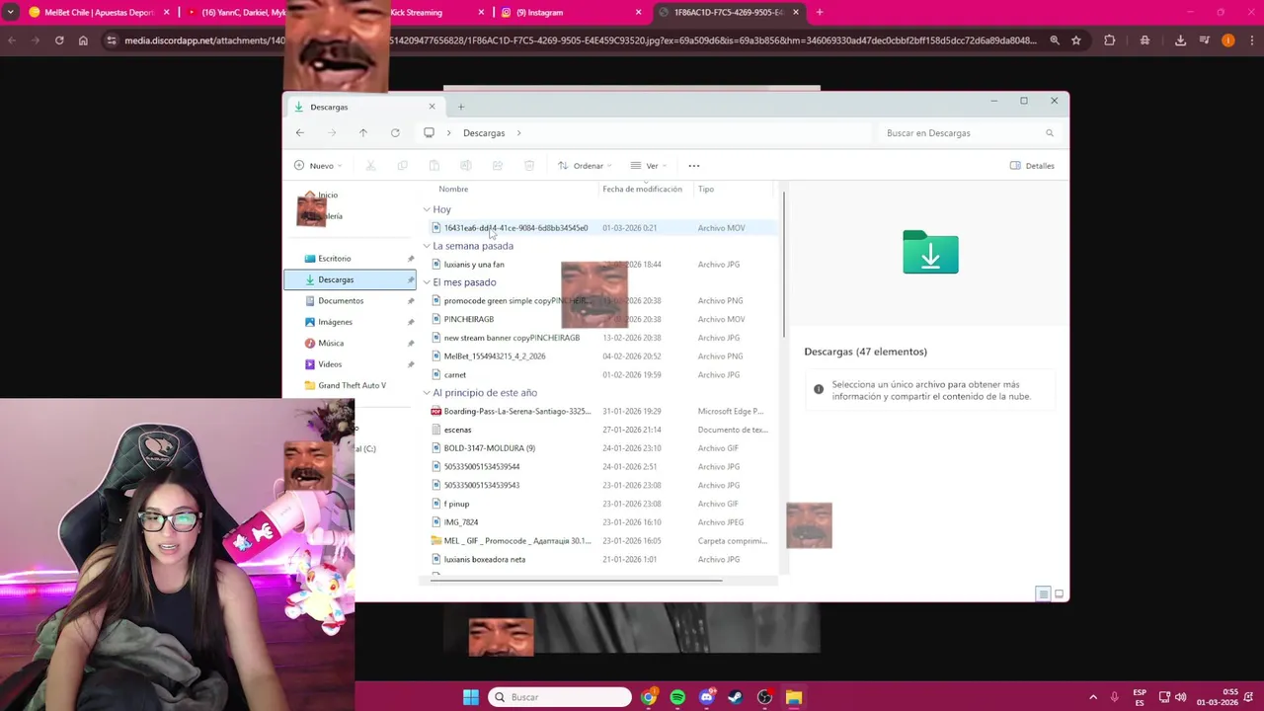Open Steam from the taskbar
This screenshot has height=711, width=1264.
point(736,697)
